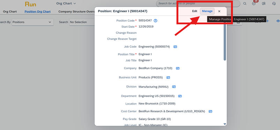Viewport: 280px width, 130px height.
Task: Open Cost Center quick card icon
Action: coord(211,112)
